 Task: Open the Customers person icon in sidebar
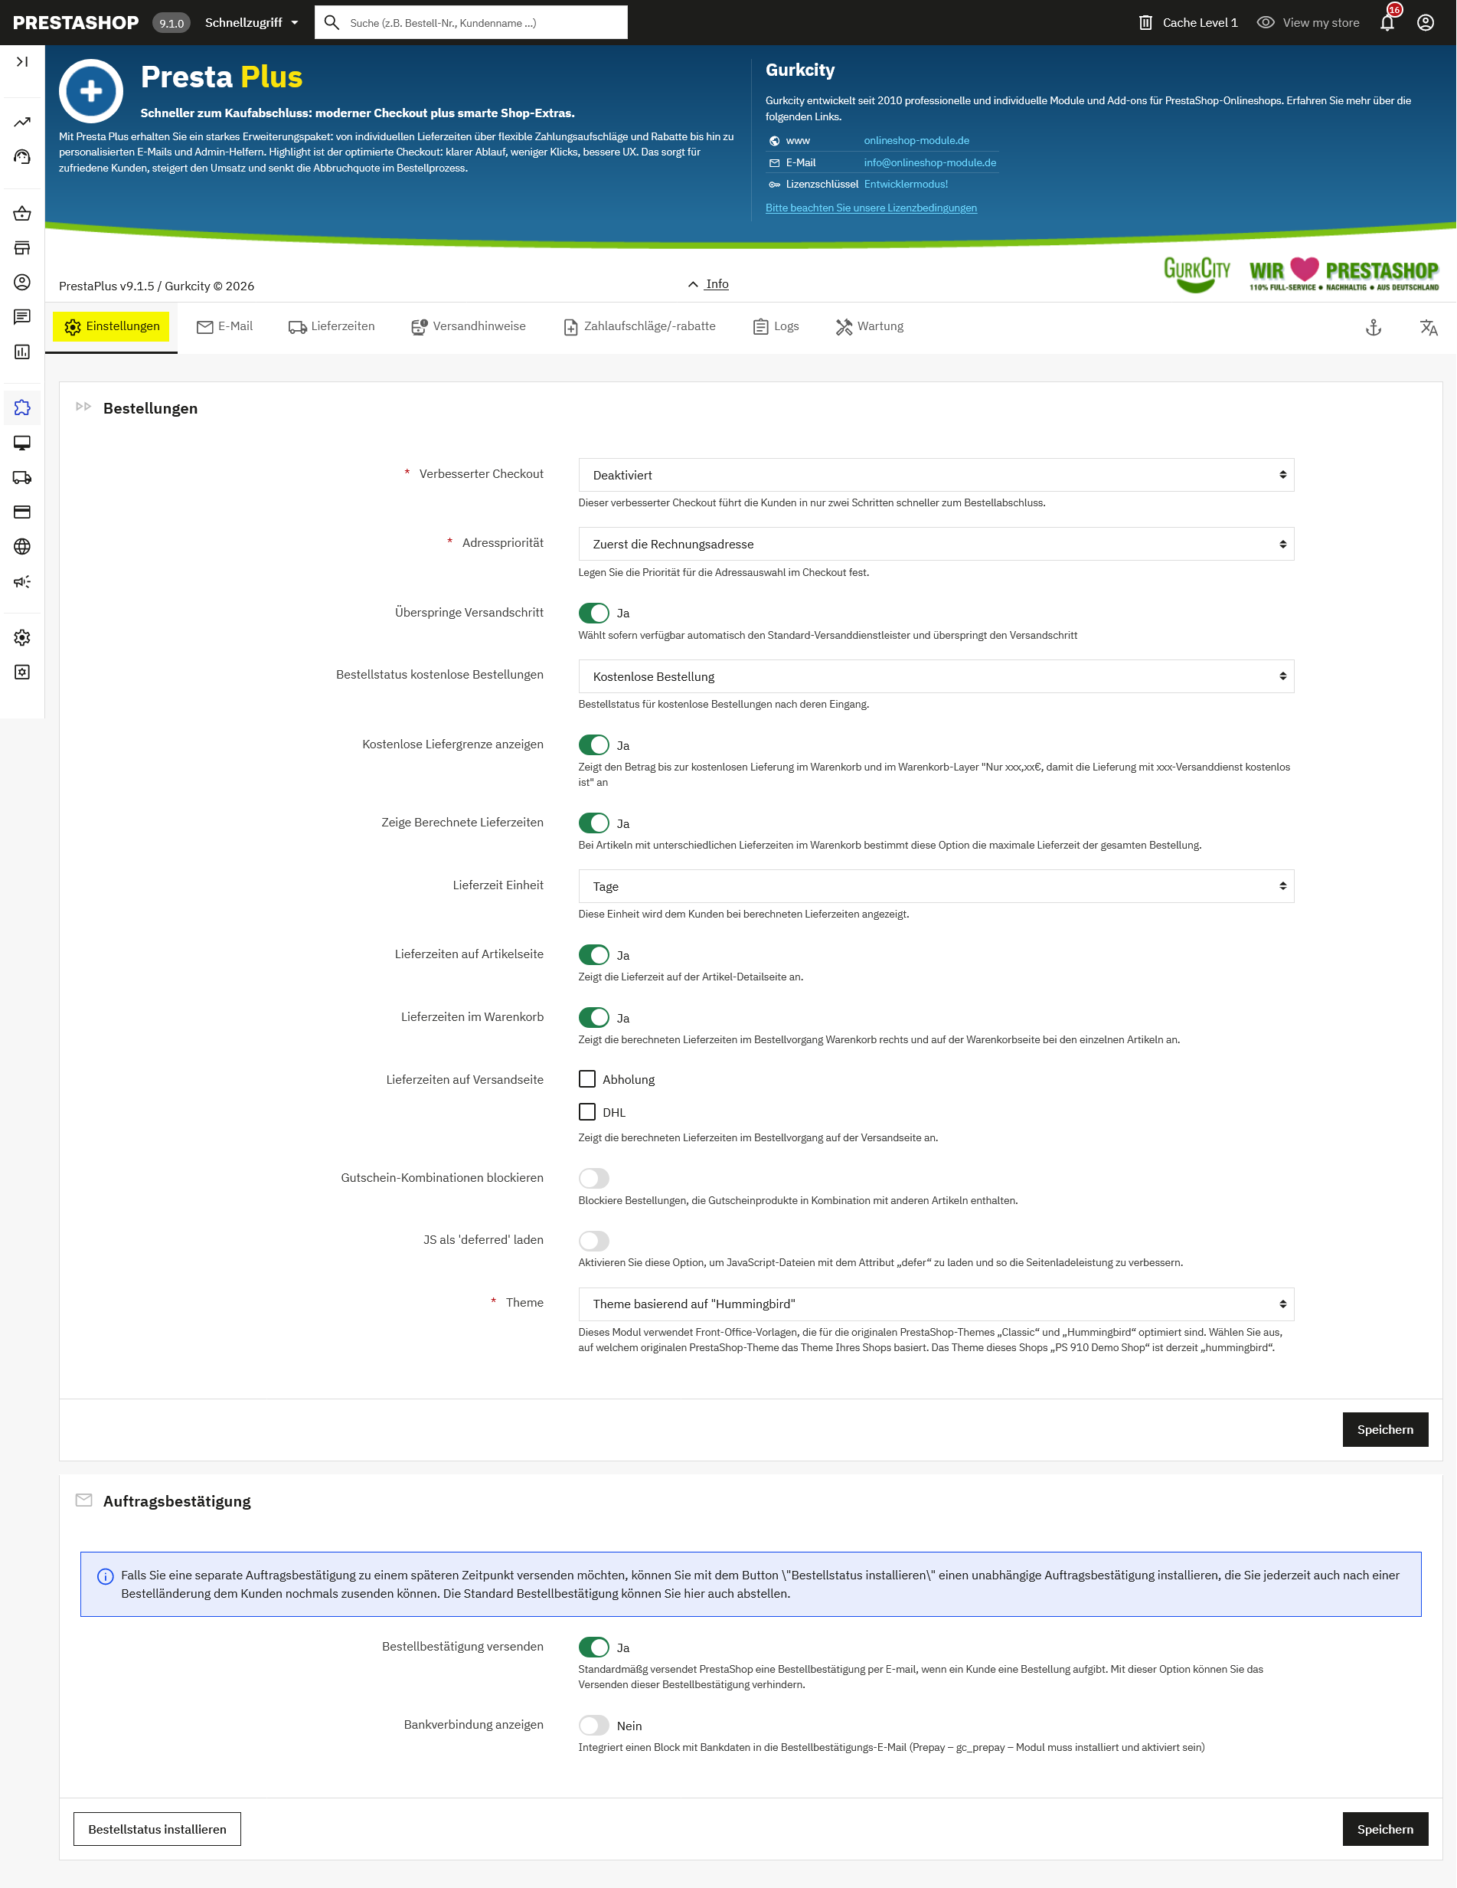(x=22, y=283)
